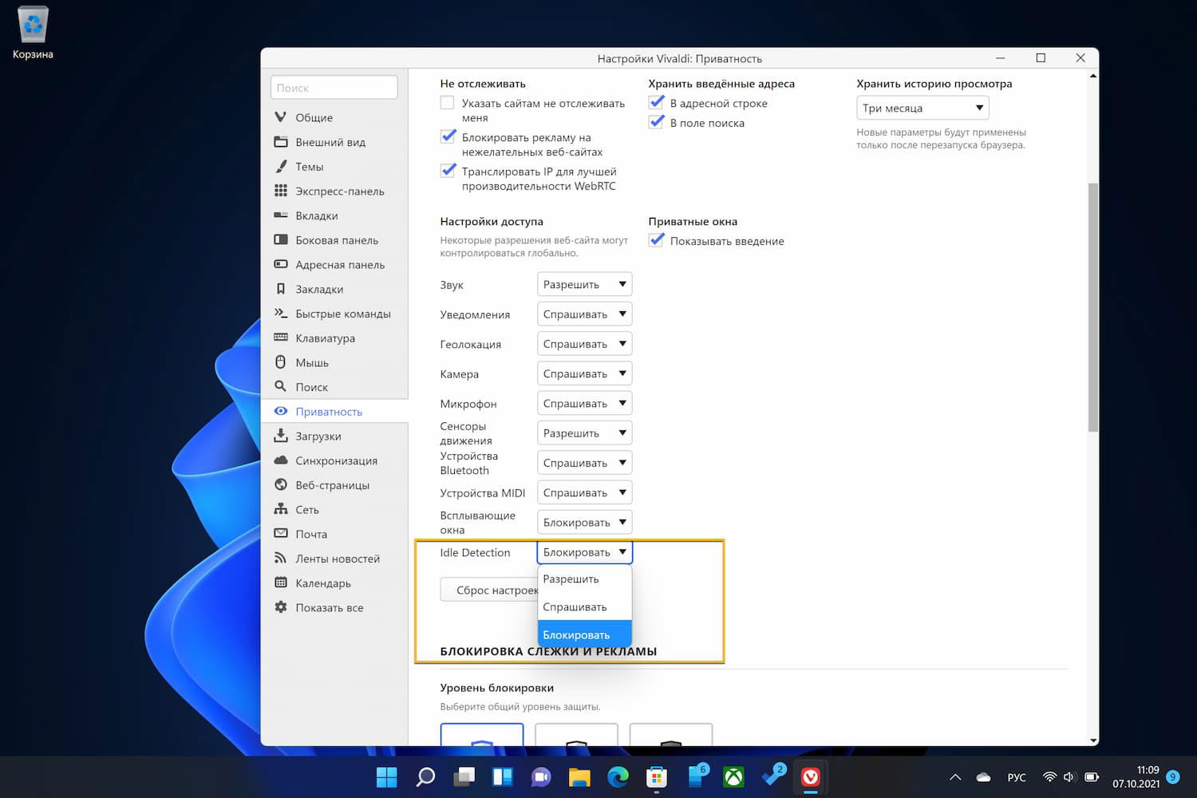Toggle blocking ads on abusive sites
Image resolution: width=1197 pixels, height=798 pixels.
[x=448, y=137]
